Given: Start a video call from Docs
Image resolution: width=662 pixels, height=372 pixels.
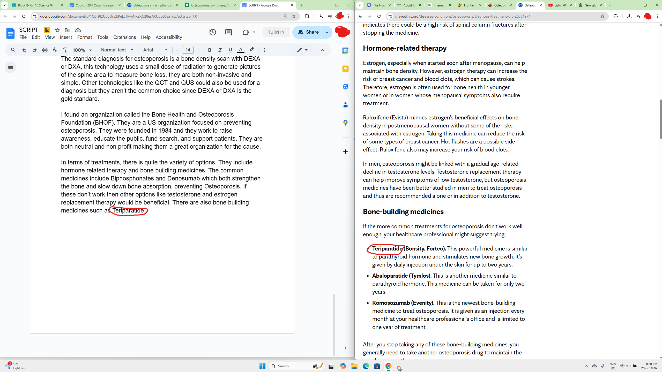Looking at the screenshot, I should pos(246,32).
